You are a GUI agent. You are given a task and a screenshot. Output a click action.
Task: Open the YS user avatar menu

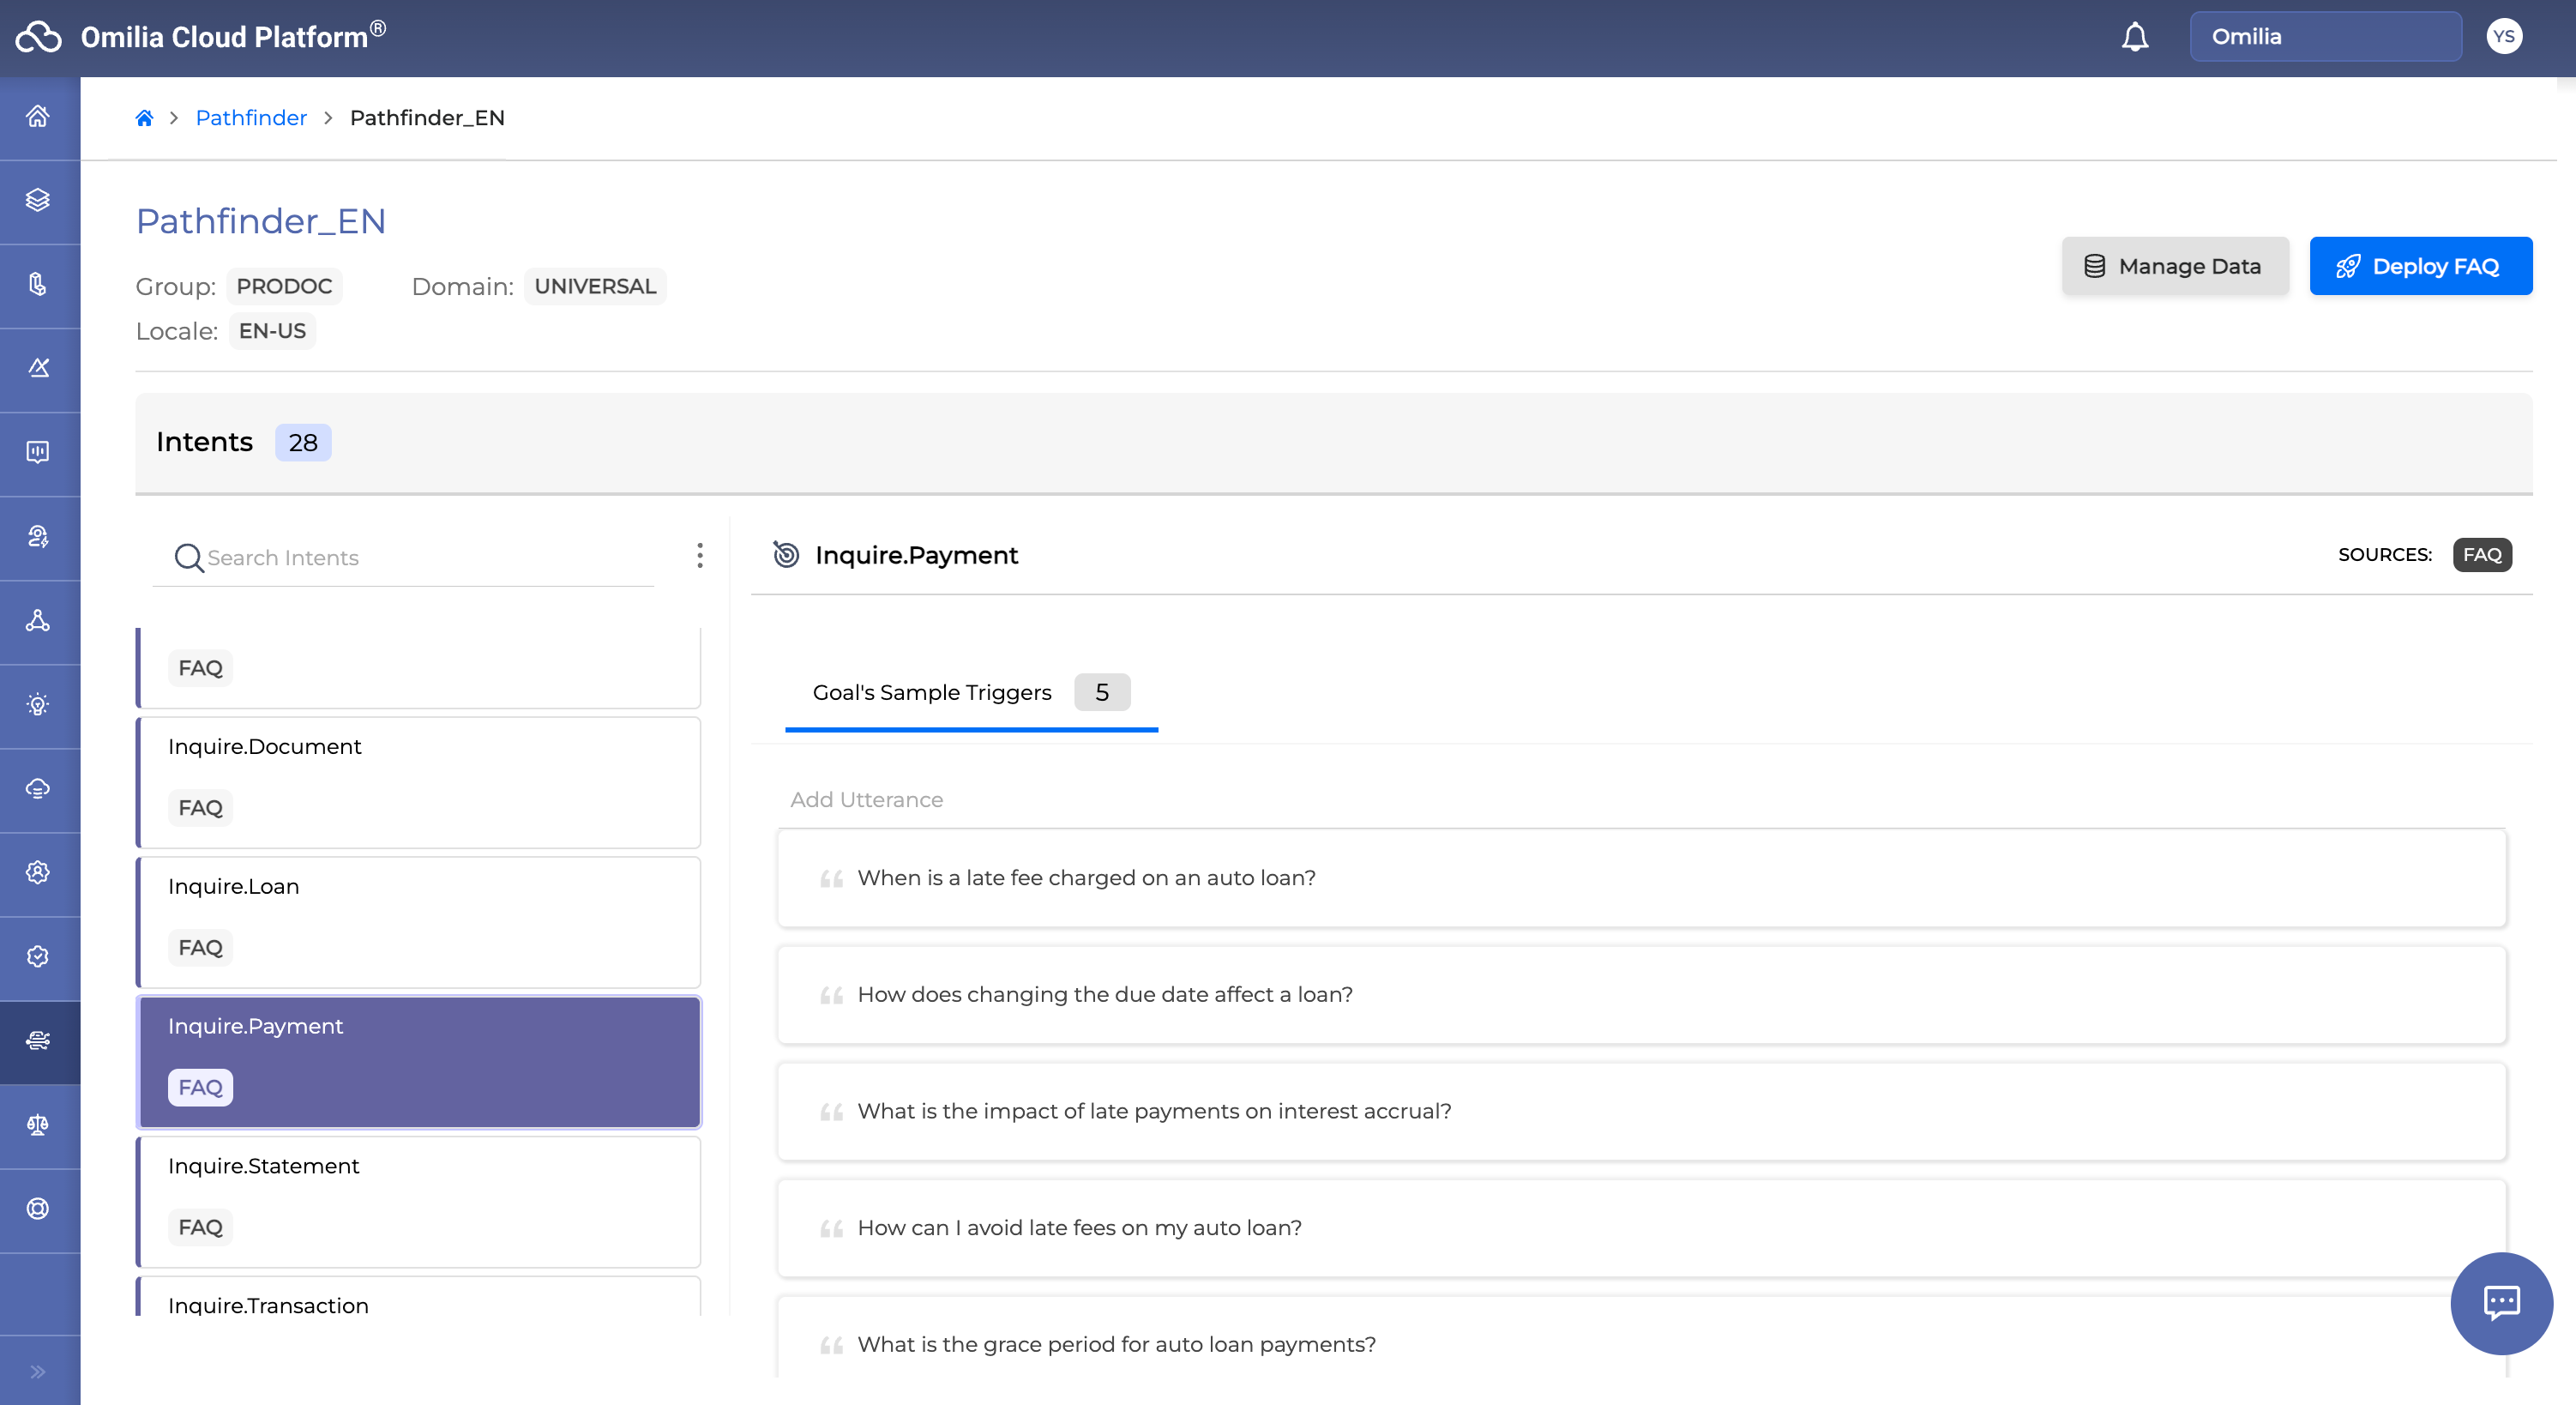point(2503,37)
